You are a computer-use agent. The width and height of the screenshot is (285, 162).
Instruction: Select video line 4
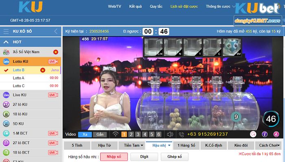click(x=145, y=134)
